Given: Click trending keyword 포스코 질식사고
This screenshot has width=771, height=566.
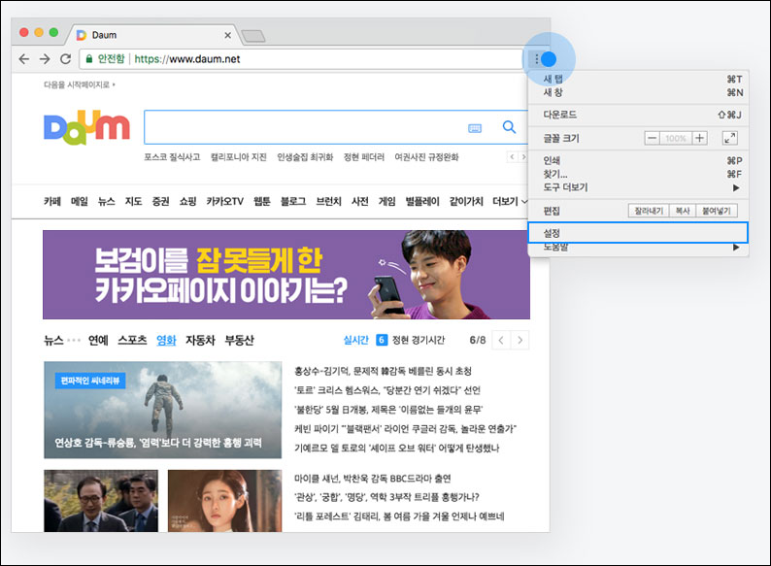Looking at the screenshot, I should point(172,157).
